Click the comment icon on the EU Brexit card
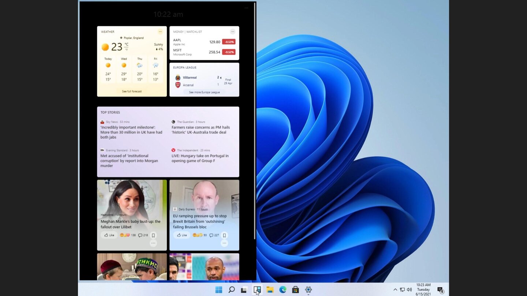 [212, 235]
